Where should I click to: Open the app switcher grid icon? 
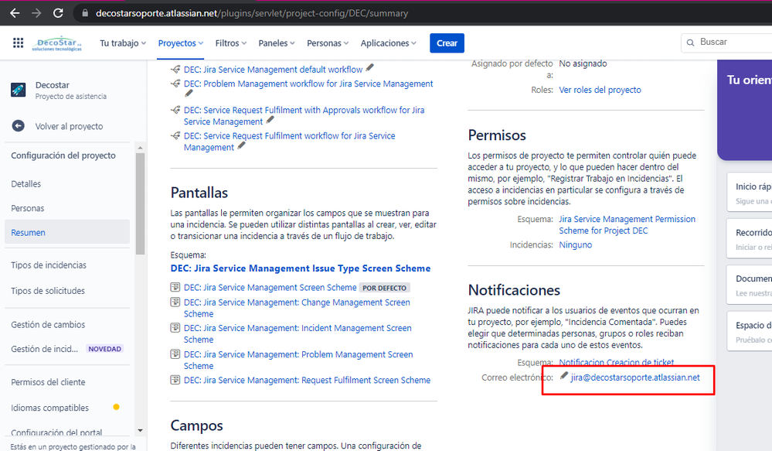19,43
